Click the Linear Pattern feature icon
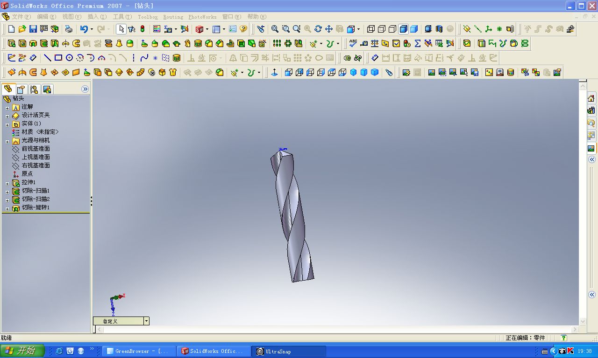This screenshot has height=358, width=598. tap(277, 43)
